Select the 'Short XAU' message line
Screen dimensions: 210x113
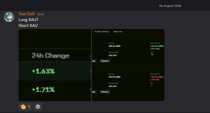28,26
